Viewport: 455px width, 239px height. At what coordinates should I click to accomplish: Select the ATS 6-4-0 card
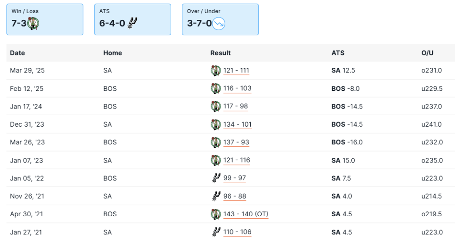(132, 19)
